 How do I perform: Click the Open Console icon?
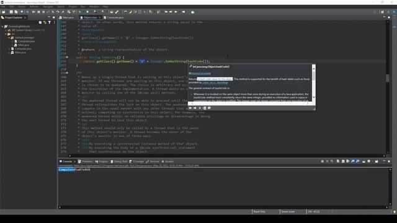click(377, 161)
